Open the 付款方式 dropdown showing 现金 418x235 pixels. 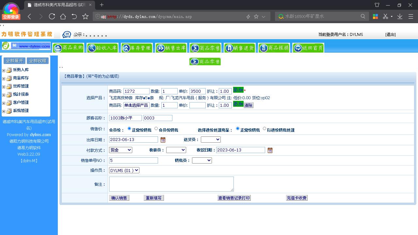click(121, 150)
